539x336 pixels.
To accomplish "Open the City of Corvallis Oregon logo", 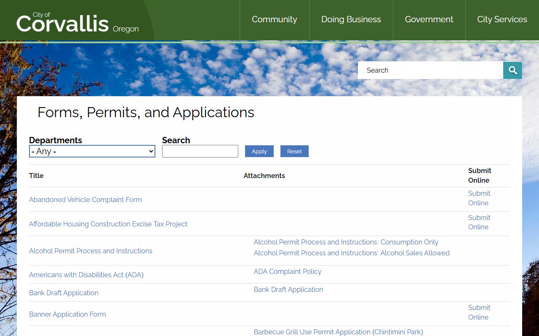I will tap(77, 23).
